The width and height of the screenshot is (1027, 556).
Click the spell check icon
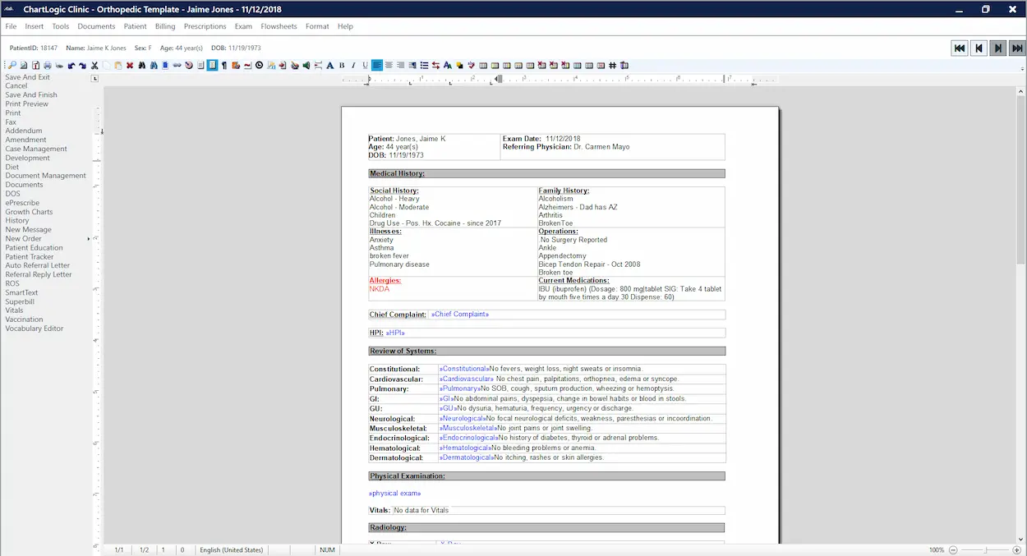click(470, 65)
